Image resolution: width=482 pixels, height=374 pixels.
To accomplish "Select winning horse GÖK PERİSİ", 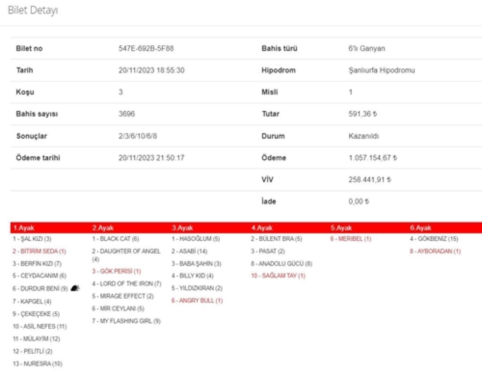I will click(116, 271).
